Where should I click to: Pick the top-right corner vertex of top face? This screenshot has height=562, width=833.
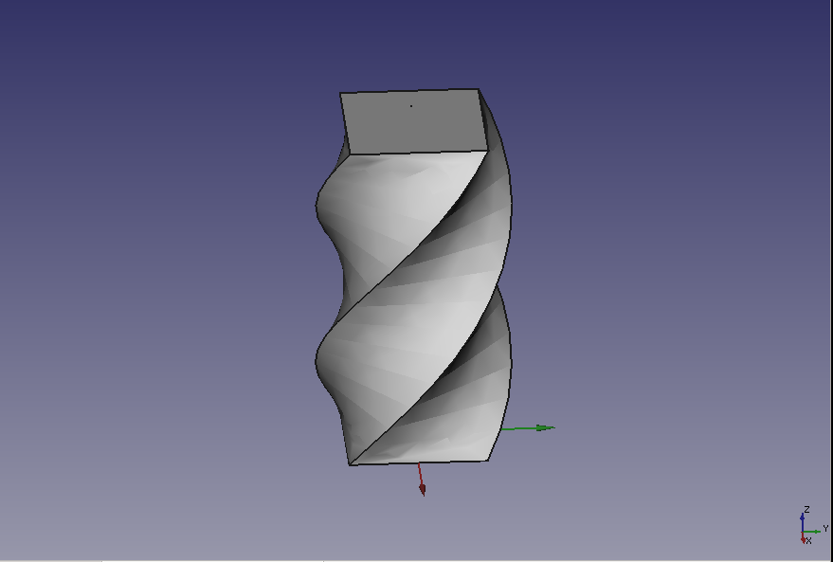478,90
